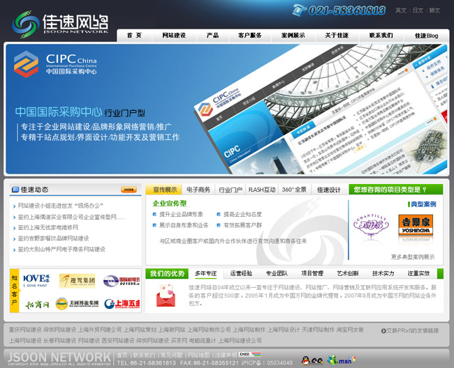Click the blue 佳速动态 panel icon
This screenshot has height=368, width=454.
coord(15,190)
